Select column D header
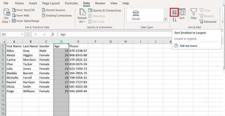225x116 pixels. [x=62, y=42]
